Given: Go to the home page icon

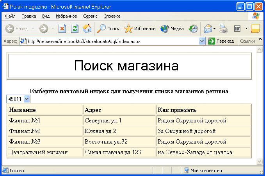Looking at the screenshot, I should pos(87,28).
